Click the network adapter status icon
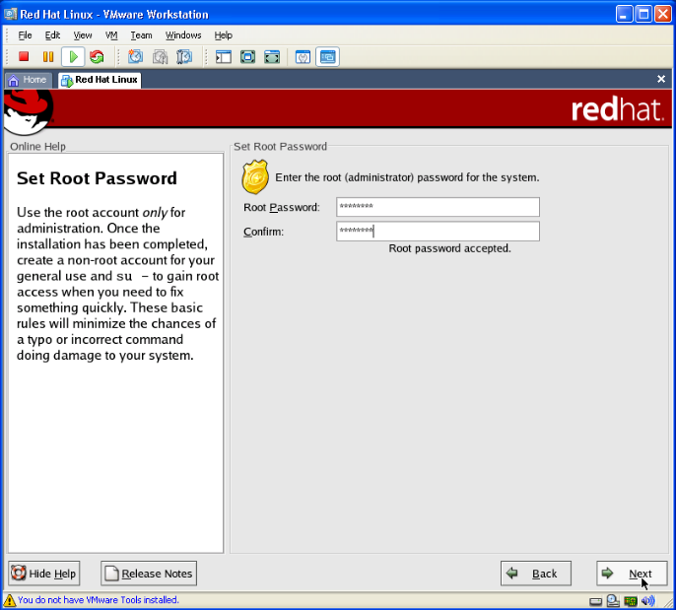Screen dimensions: 676x610 (631, 600)
